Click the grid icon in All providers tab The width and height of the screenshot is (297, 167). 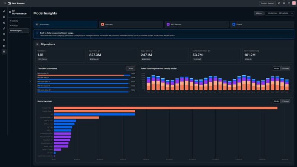pyautogui.click(x=37, y=24)
